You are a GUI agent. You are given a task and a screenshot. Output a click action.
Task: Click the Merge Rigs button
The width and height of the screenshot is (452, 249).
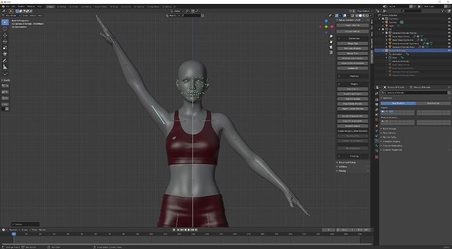[352, 43]
